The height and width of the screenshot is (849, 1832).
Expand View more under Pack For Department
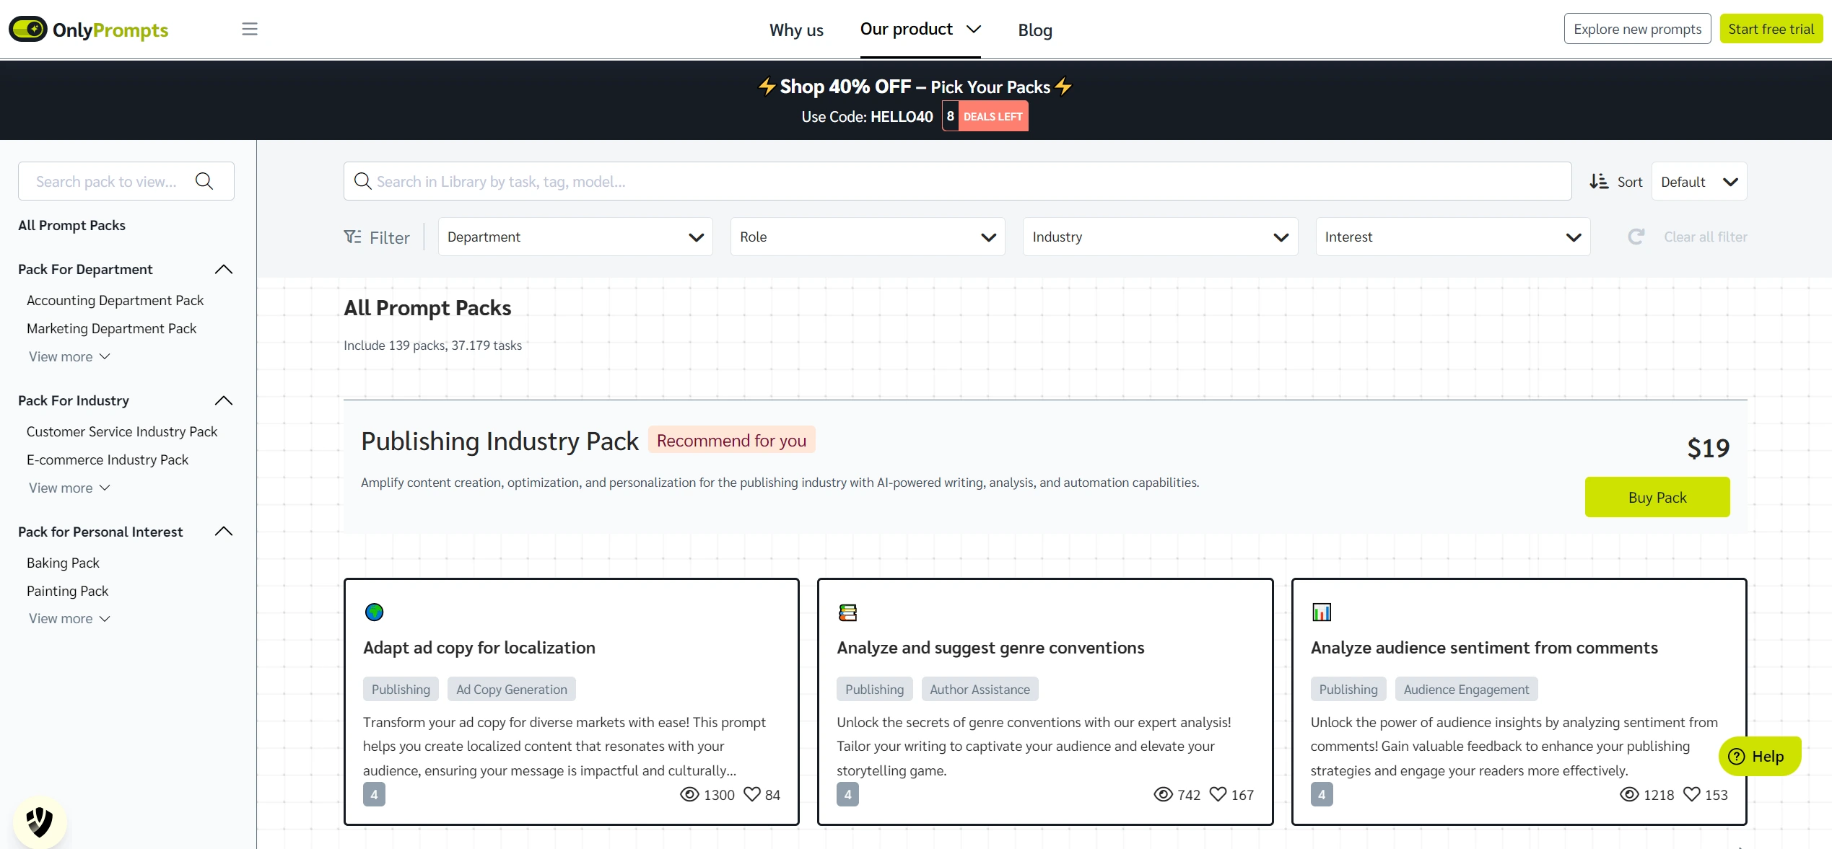pos(69,356)
